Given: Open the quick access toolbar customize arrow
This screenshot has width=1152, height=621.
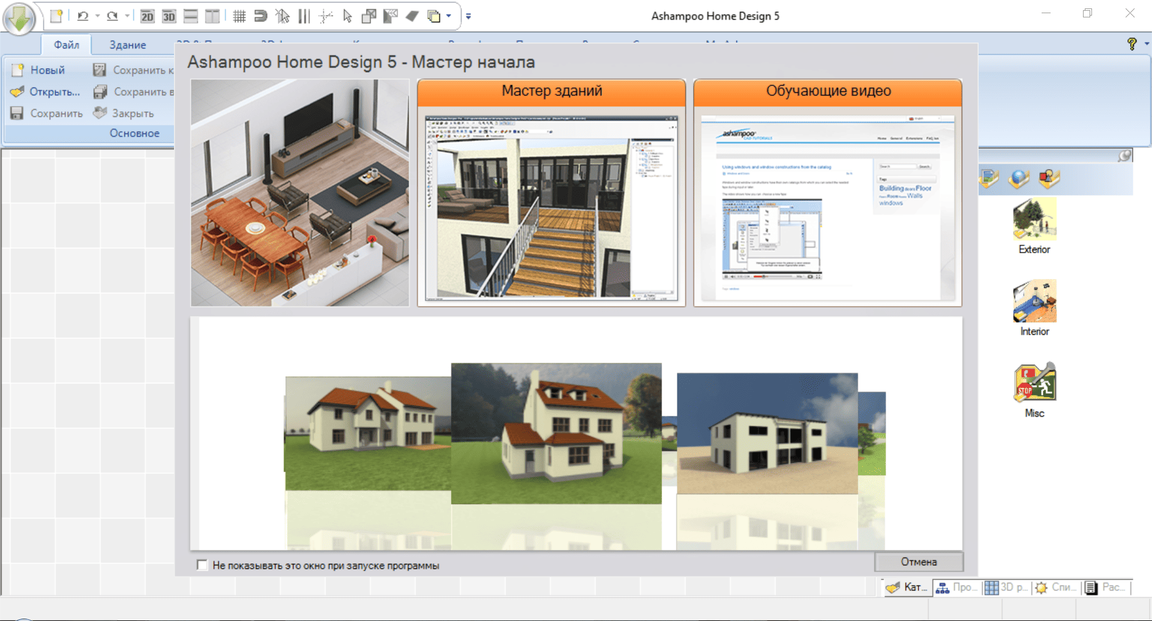Looking at the screenshot, I should pos(469,16).
